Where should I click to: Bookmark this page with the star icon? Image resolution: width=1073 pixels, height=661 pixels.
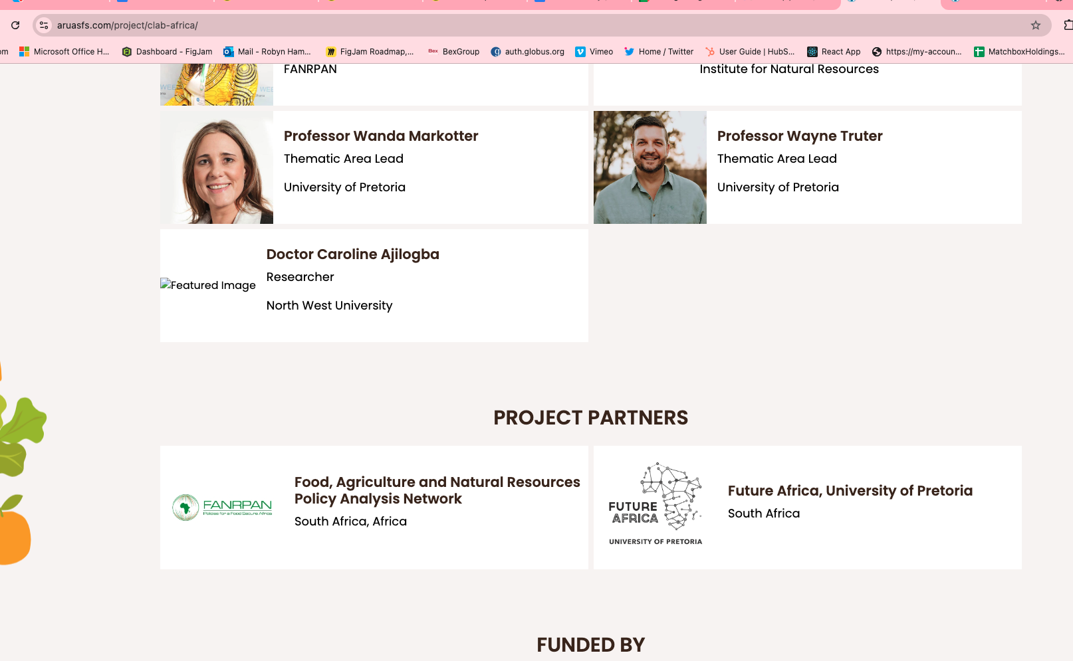[1035, 25]
